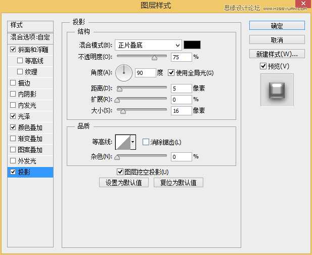The image size is (312, 255).
Task: Toggle 图层挖空投影 checkbox
Action: (x=120, y=172)
